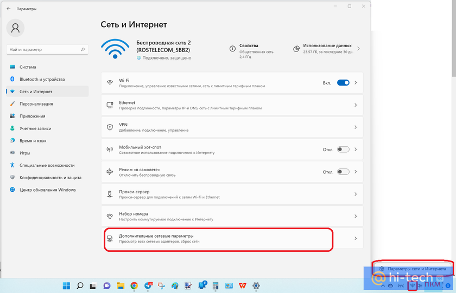
Task: Open Ethernet settings row
Action: click(232, 105)
